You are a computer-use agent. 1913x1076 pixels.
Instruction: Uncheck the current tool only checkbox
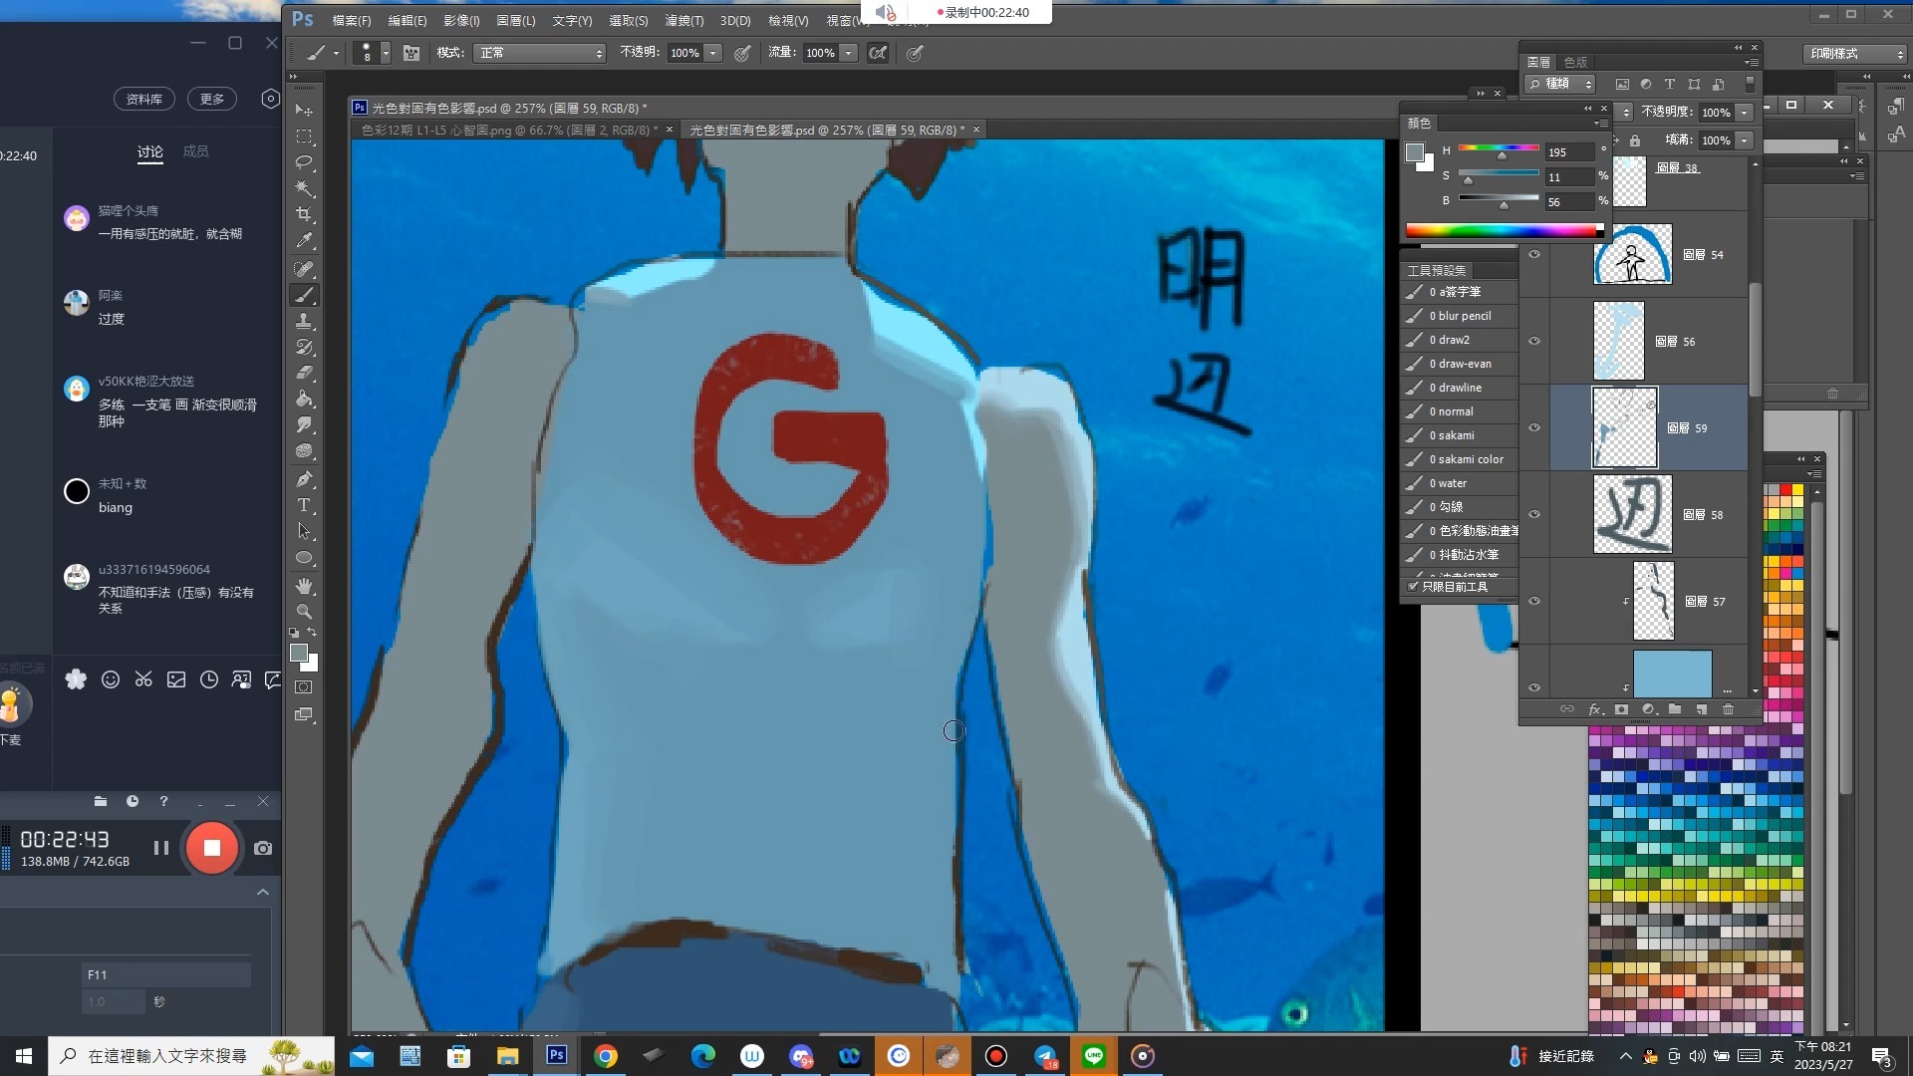coord(1413,587)
